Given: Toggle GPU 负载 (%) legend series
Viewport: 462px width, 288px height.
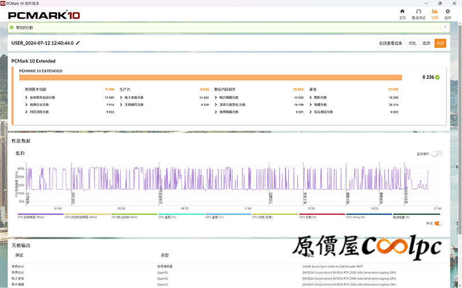Looking at the screenshot, I should [322, 216].
